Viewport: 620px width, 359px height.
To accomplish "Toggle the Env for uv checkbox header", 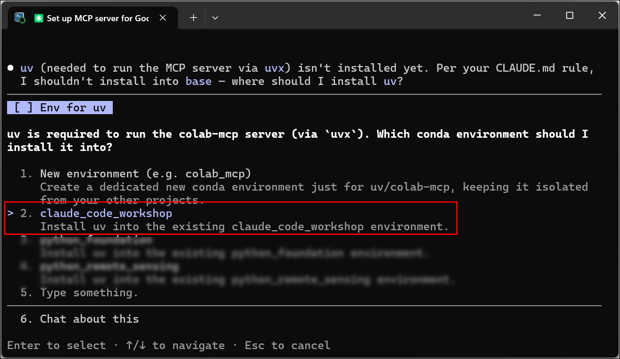I will [60, 108].
